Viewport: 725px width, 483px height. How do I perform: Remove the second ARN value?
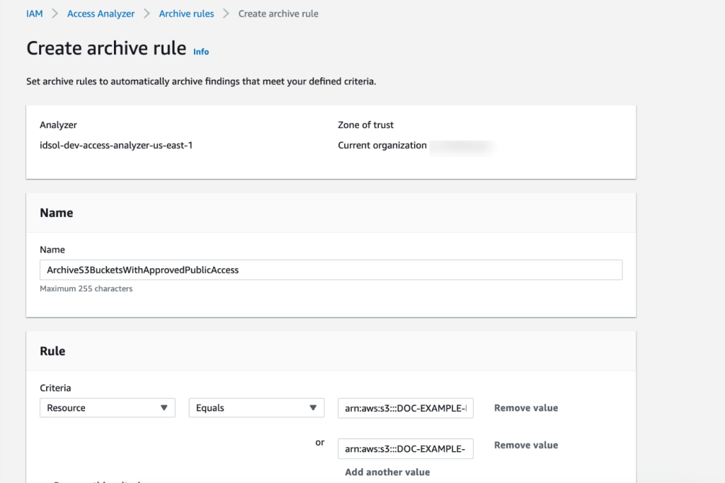pos(525,445)
